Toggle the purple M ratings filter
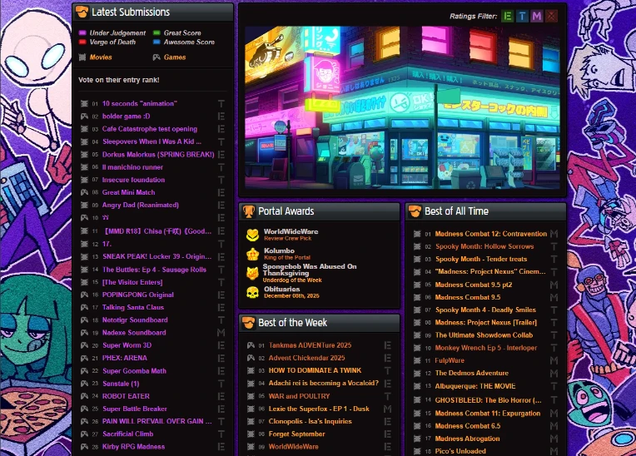636x456 pixels. 537,16
